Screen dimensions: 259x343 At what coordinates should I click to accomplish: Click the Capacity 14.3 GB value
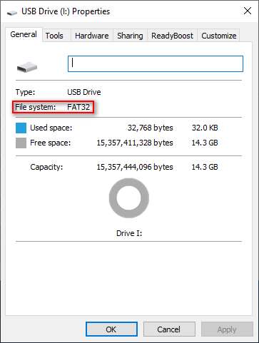205,167
